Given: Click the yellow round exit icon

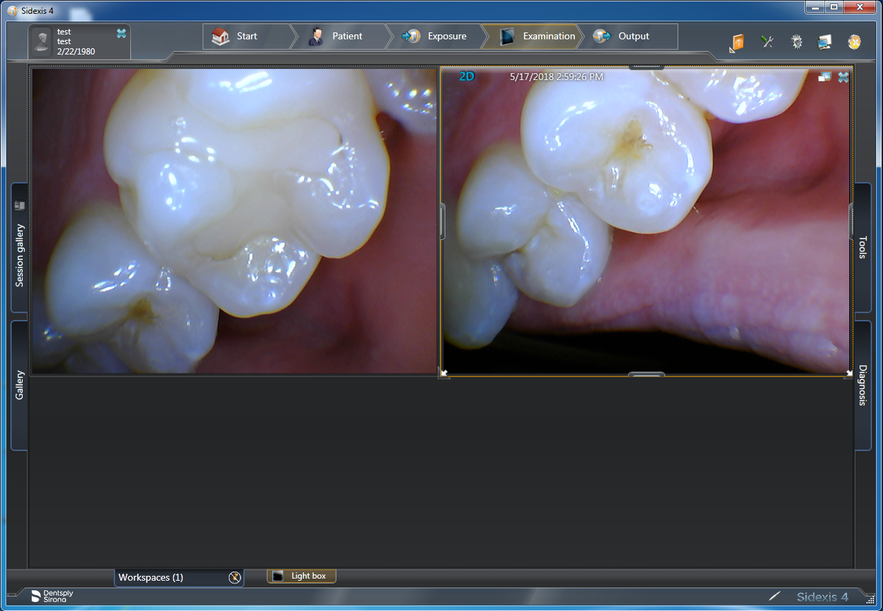Looking at the screenshot, I should (x=854, y=42).
